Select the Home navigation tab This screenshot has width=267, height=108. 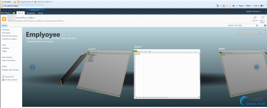4,25
